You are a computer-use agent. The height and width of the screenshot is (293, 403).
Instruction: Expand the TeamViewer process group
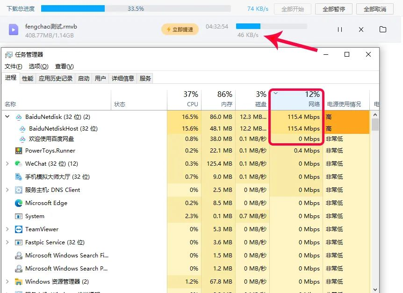[7, 229]
